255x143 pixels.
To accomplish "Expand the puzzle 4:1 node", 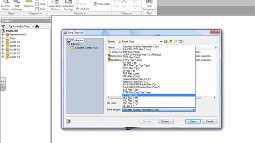I will [3, 57].
